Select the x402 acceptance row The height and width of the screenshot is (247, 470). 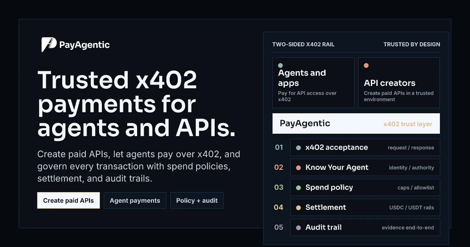pyautogui.click(x=365, y=148)
